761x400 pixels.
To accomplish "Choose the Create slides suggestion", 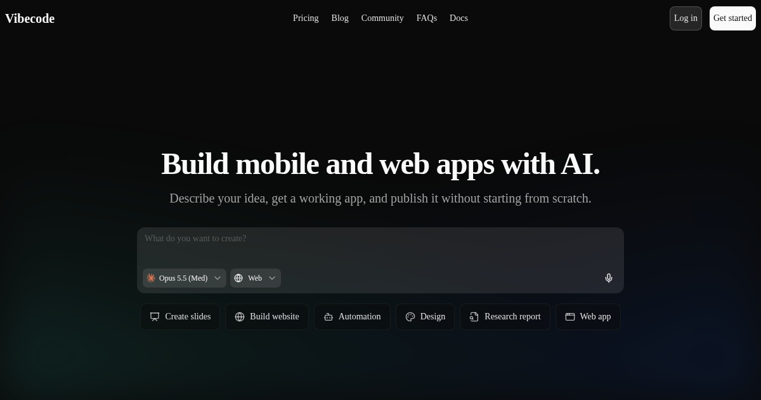I will point(180,317).
